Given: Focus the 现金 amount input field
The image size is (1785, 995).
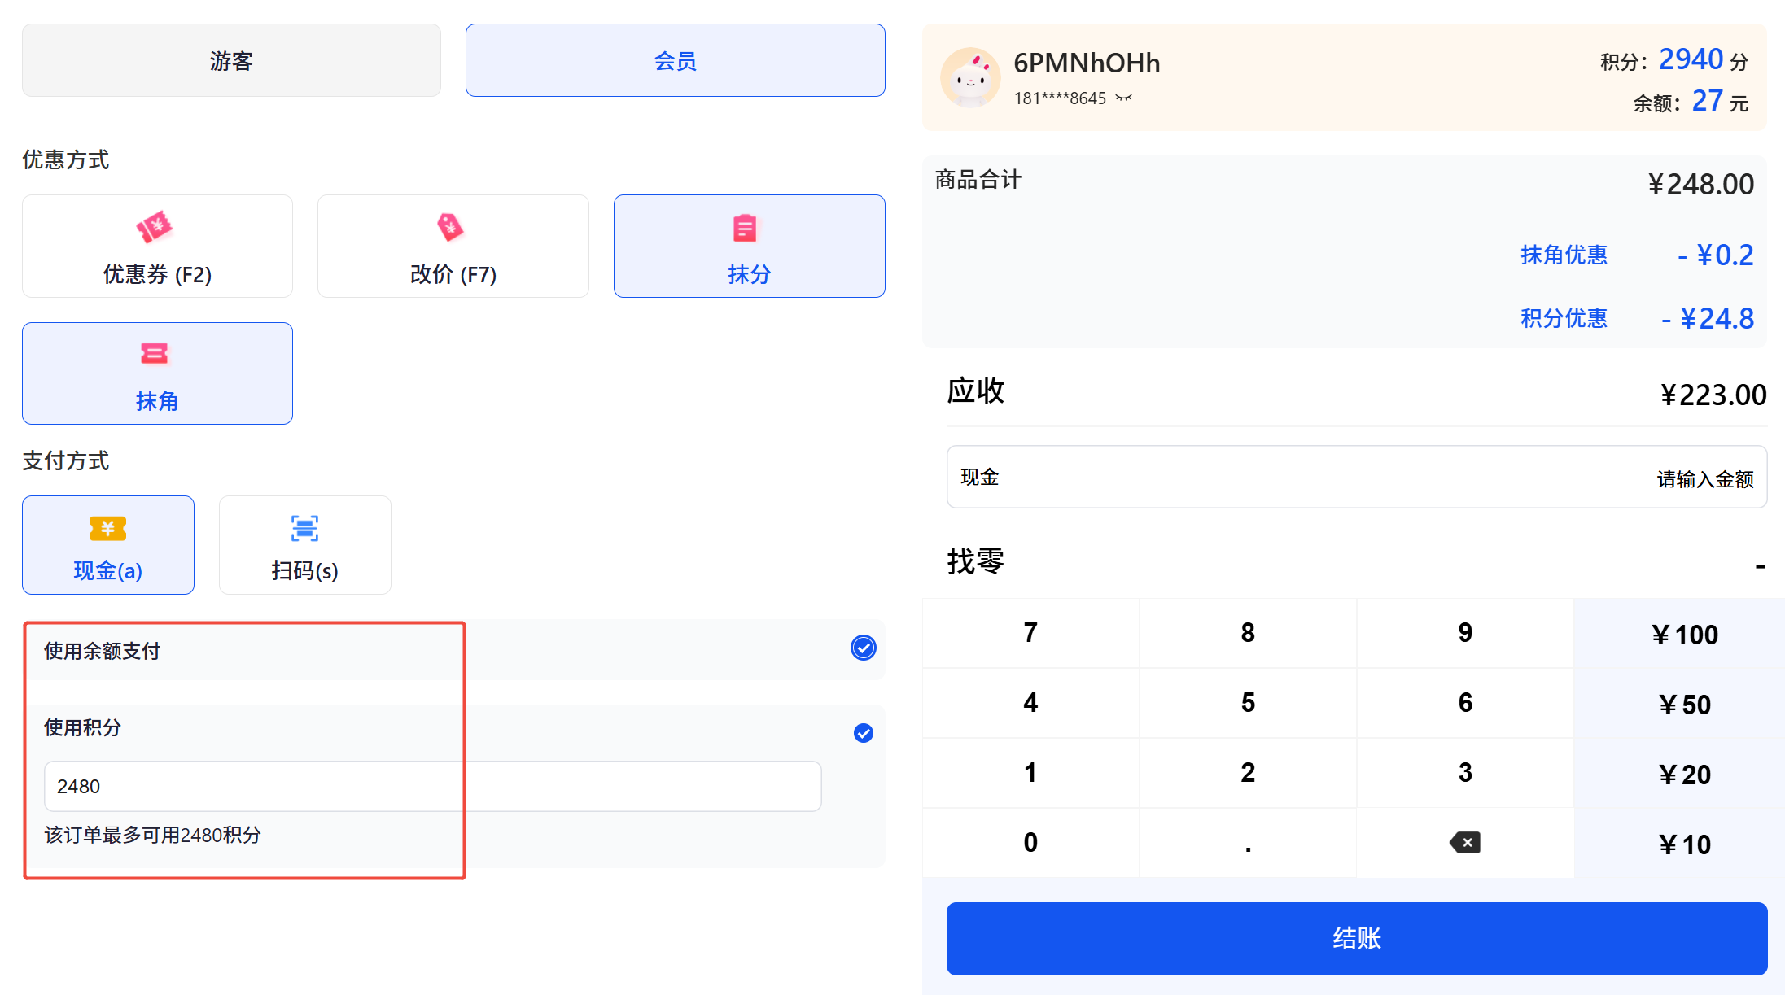Looking at the screenshot, I should coord(1356,478).
